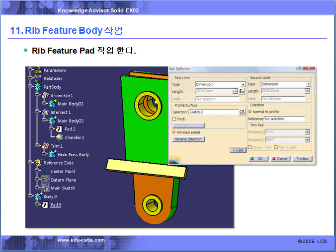Enable the Thick checkbox
This screenshot has height=252, width=336.
(174, 119)
